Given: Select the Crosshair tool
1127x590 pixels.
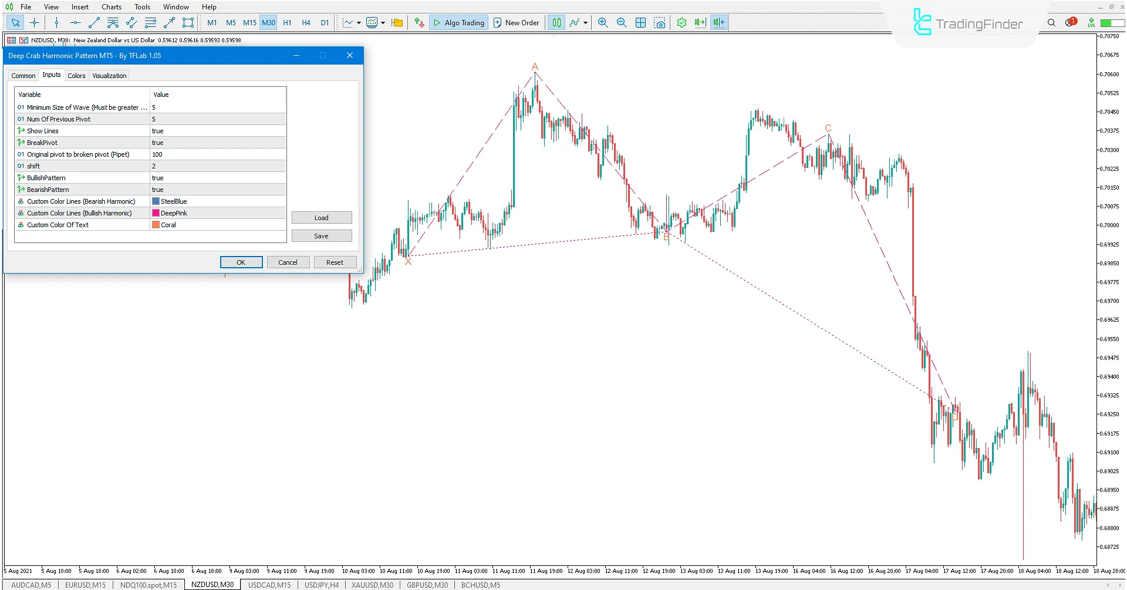Looking at the screenshot, I should coord(35,22).
